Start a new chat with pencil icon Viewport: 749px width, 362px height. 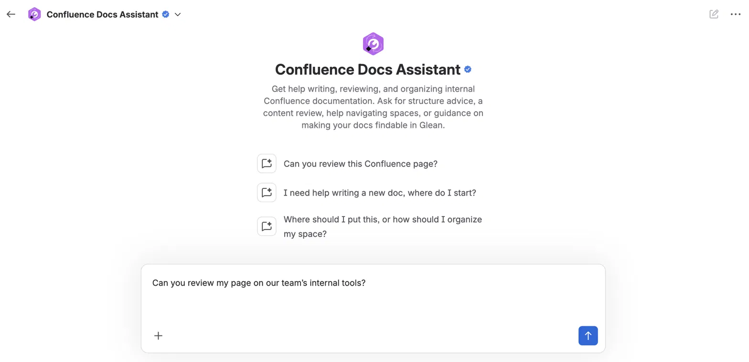[714, 14]
